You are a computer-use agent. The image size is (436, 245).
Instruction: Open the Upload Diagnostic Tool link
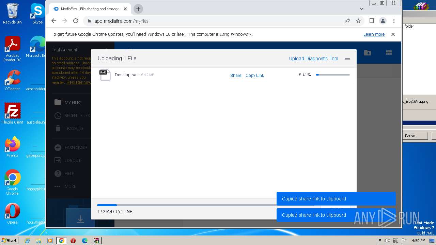(314, 59)
